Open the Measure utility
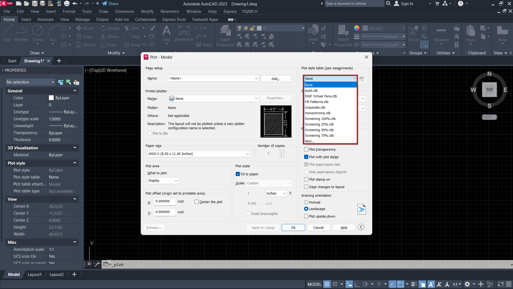 441,34
